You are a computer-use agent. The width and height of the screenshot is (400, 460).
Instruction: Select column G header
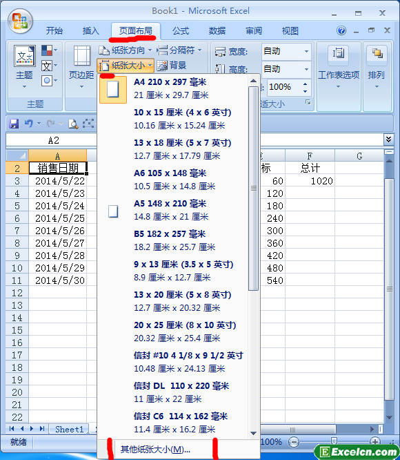point(359,156)
